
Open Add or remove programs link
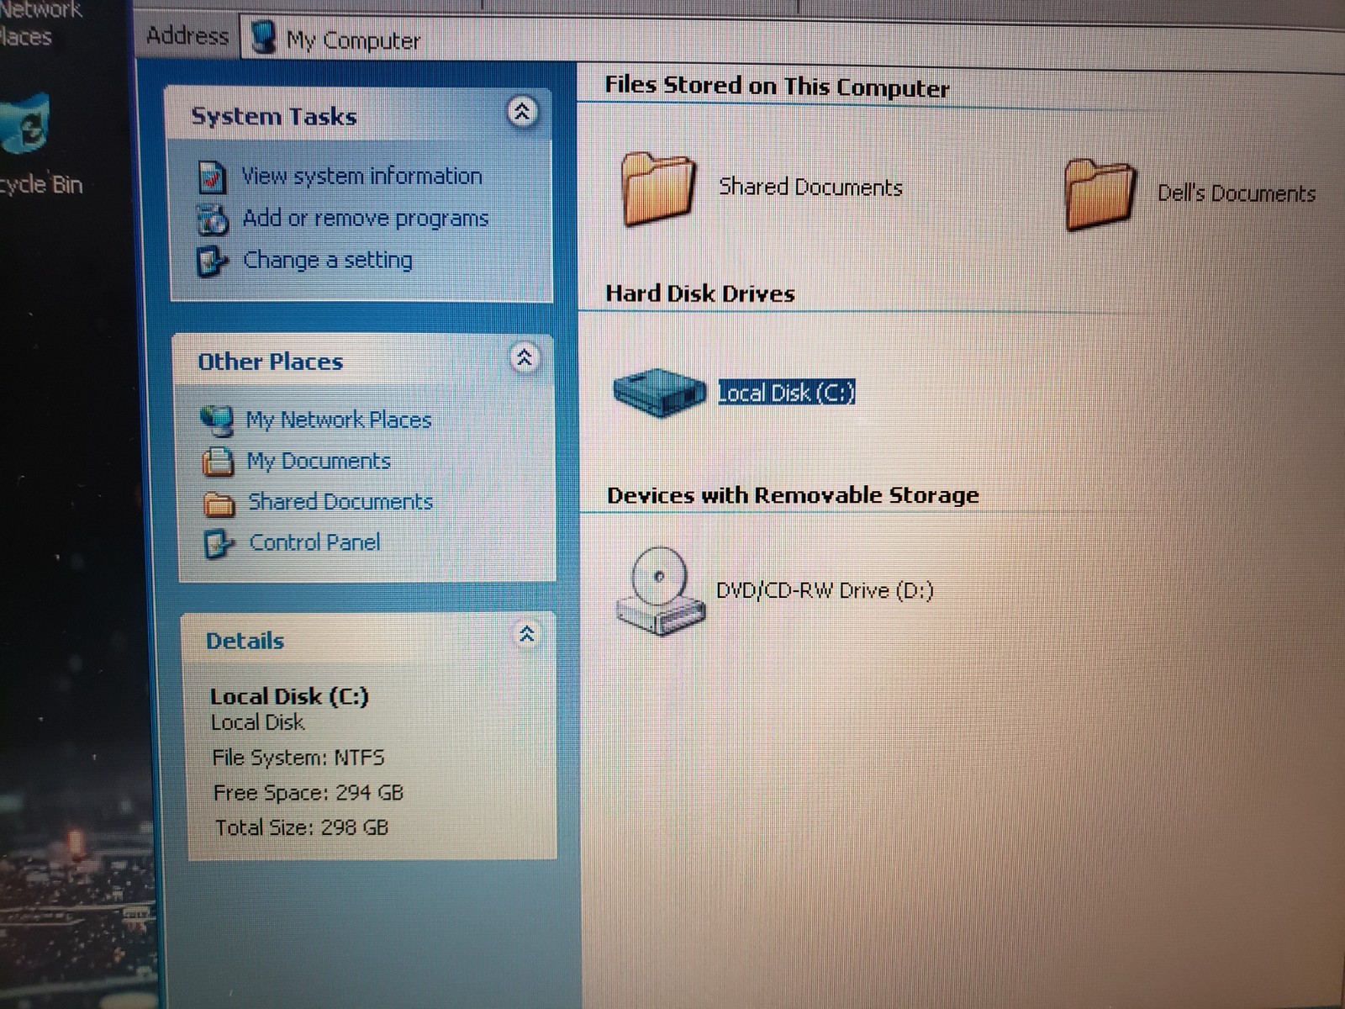pos(365,219)
